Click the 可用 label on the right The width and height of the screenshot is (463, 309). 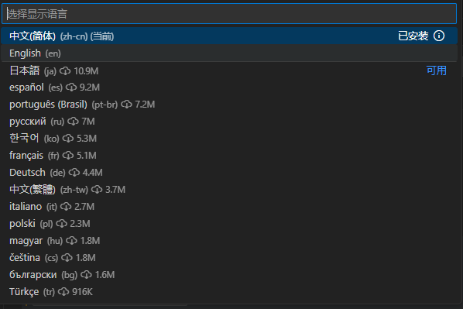point(436,70)
